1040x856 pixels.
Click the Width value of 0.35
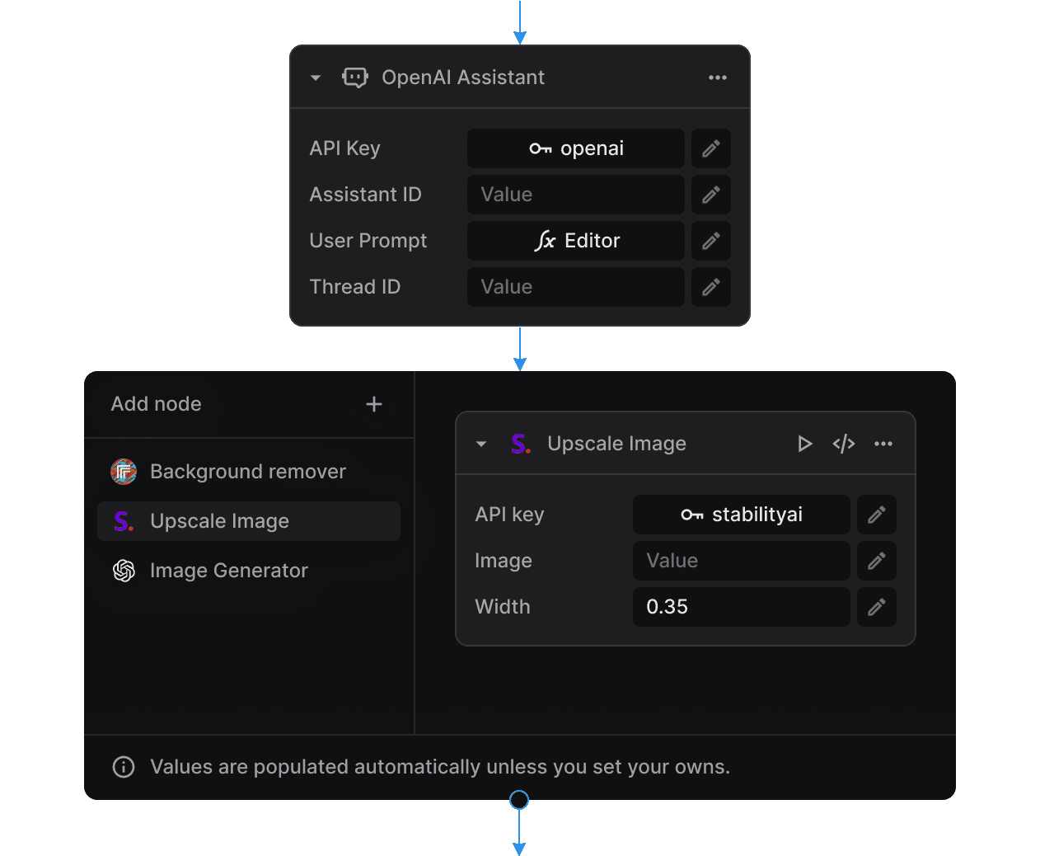point(741,607)
